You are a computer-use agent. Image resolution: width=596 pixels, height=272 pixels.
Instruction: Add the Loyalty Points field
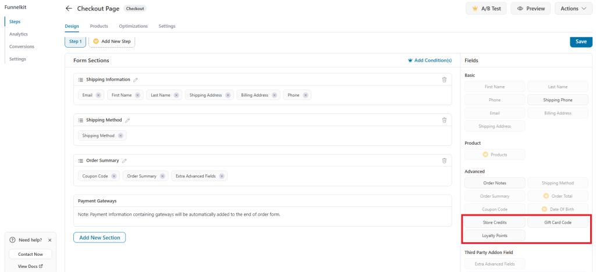495,235
